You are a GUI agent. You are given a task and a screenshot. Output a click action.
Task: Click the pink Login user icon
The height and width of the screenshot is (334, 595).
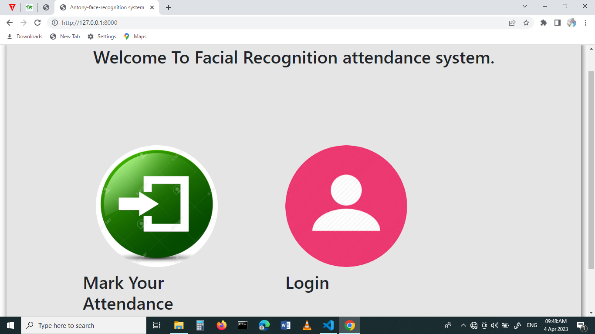tap(346, 206)
